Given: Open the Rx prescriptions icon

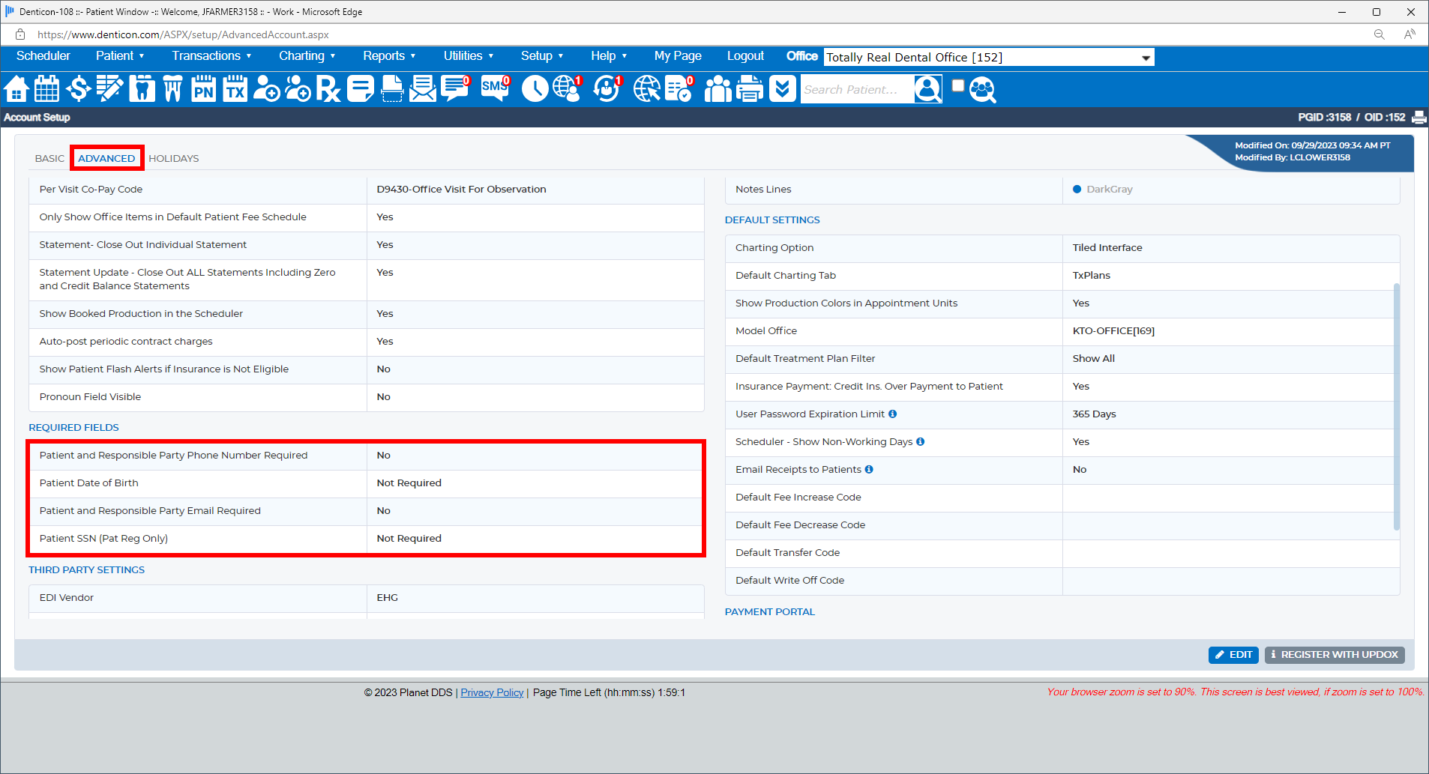Looking at the screenshot, I should (x=328, y=89).
